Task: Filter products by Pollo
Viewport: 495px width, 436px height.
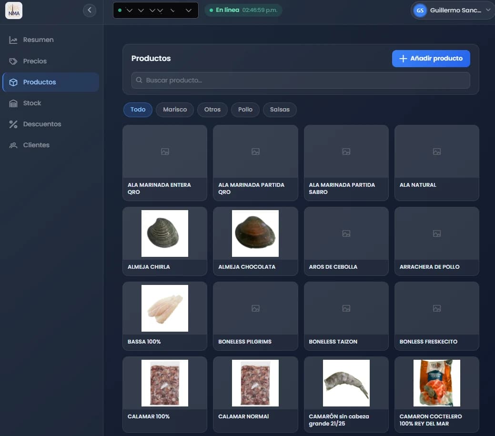Action: (245, 110)
